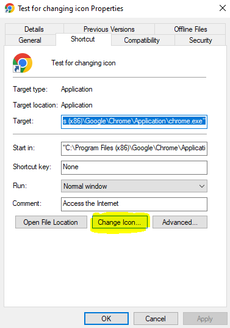230x328 pixels.
Task: Switch to the Details tab
Action: pyautogui.click(x=34, y=29)
